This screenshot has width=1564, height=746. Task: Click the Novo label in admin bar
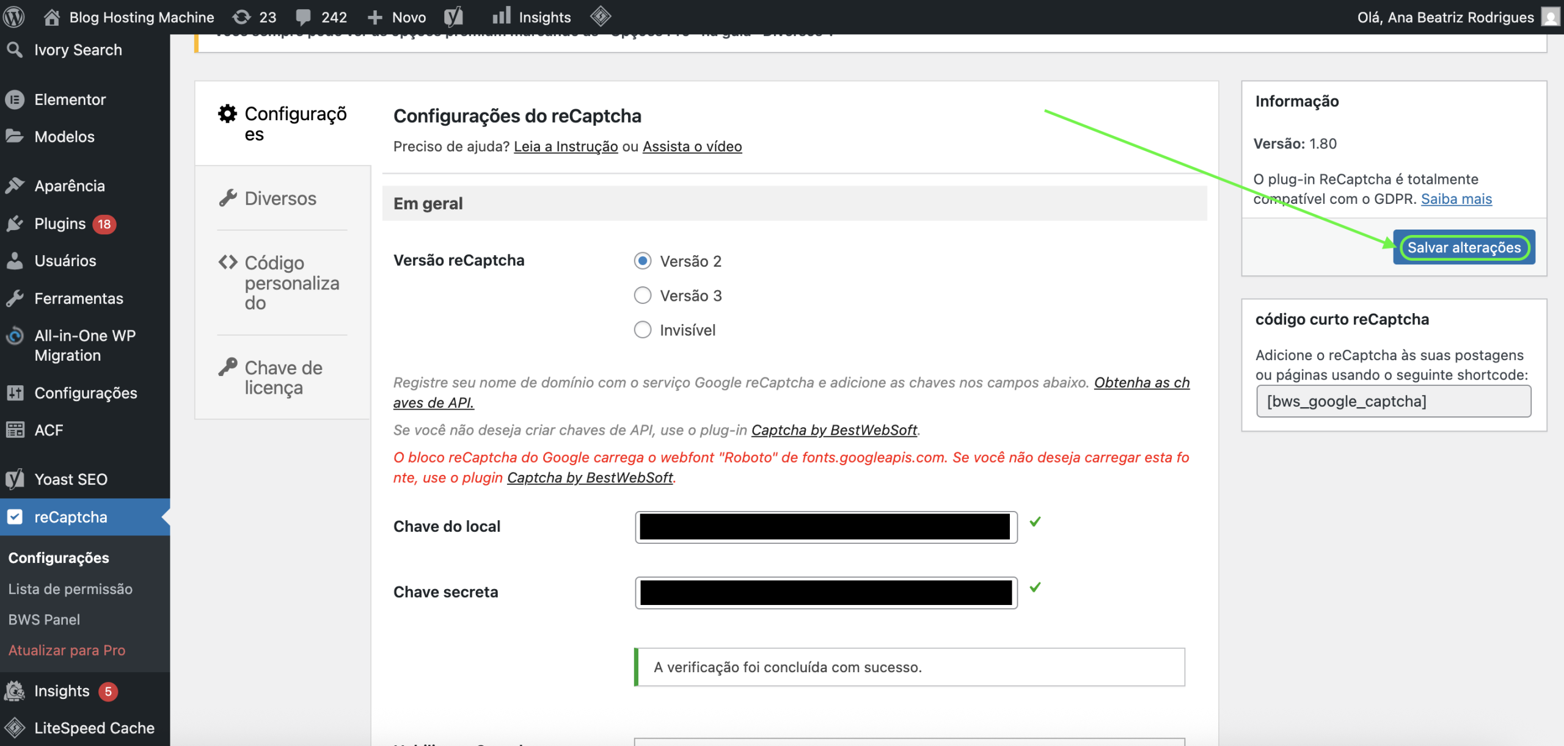(409, 17)
